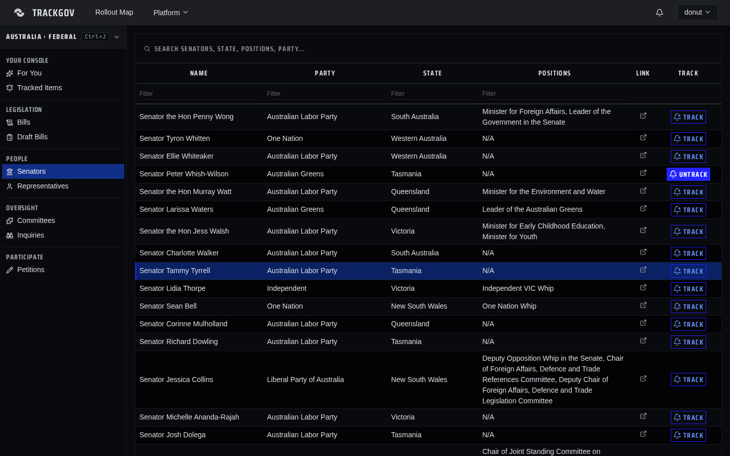Sort by the Name column header
The image size is (730, 456).
199,73
